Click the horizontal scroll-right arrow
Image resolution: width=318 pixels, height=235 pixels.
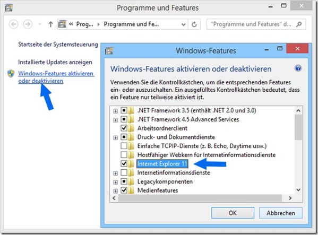pos(290,198)
